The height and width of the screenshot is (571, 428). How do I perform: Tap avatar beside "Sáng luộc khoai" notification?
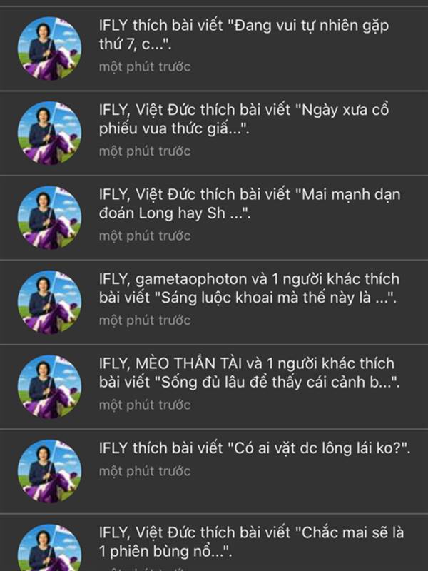click(49, 302)
